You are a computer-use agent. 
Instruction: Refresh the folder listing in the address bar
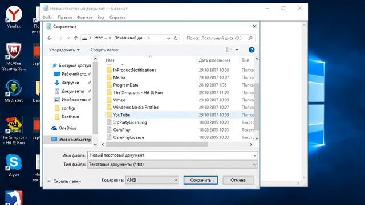point(176,38)
